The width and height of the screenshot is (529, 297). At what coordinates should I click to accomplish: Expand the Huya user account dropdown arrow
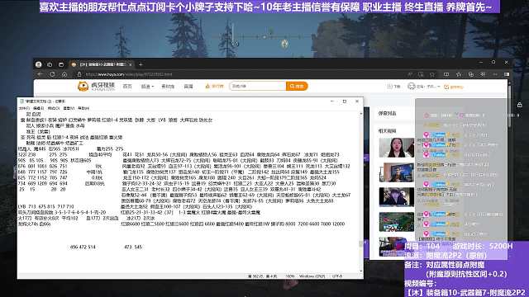pyautogui.click(x=439, y=87)
